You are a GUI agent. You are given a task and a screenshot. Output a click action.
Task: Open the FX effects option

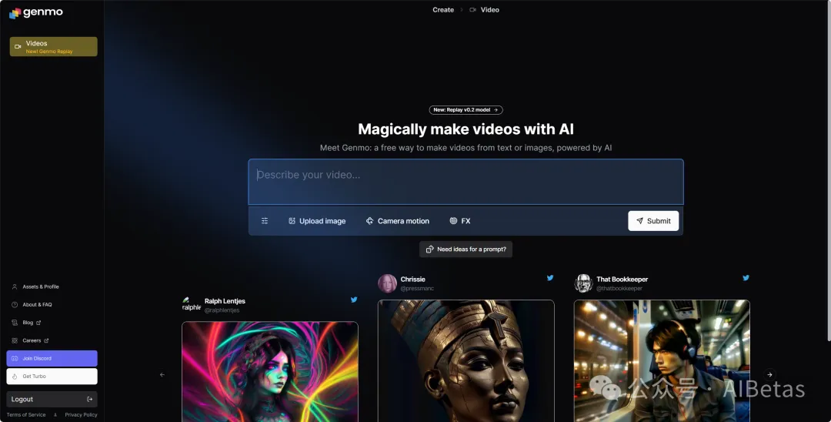pyautogui.click(x=460, y=221)
